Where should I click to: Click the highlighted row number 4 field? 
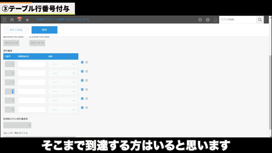click(10, 91)
